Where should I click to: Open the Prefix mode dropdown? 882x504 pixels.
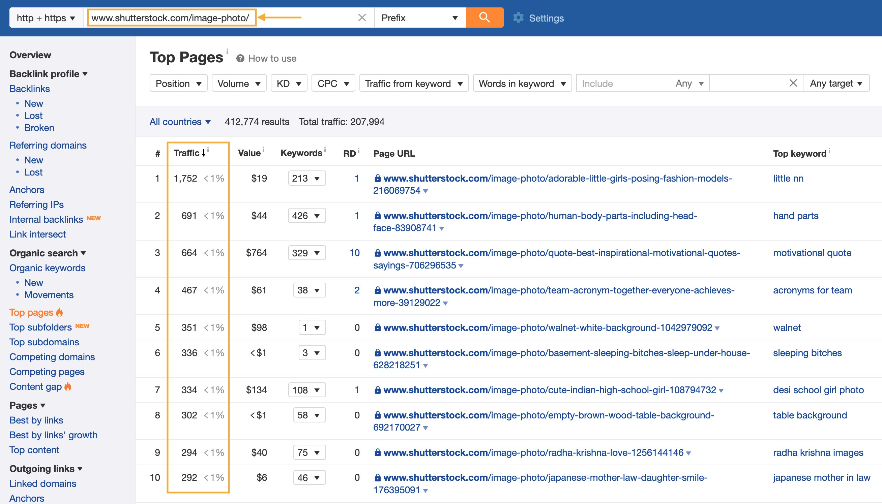tap(419, 18)
